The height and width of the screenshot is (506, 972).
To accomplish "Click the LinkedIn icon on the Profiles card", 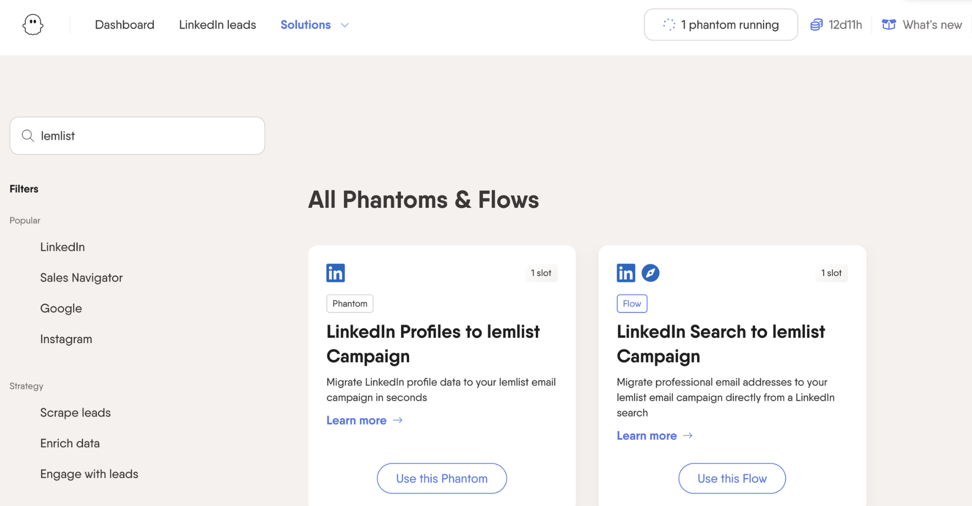I will (x=335, y=272).
